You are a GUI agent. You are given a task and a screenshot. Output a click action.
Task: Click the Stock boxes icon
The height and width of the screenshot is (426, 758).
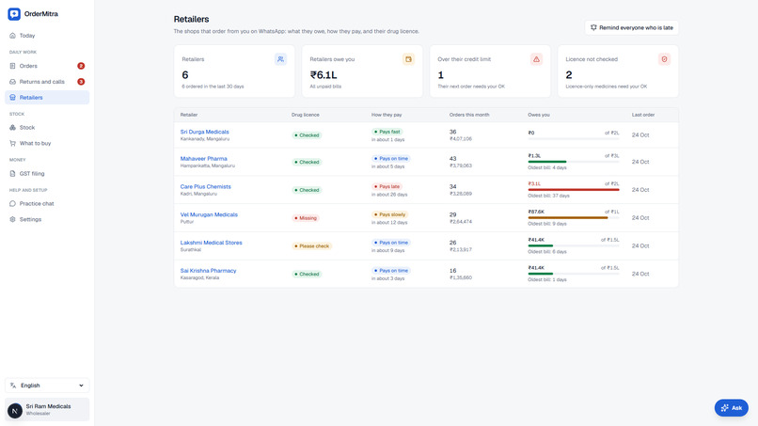[12, 128]
